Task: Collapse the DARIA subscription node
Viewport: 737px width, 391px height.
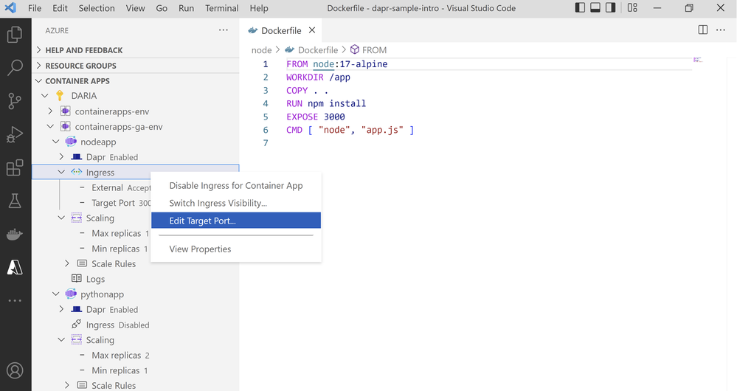Action: 45,96
